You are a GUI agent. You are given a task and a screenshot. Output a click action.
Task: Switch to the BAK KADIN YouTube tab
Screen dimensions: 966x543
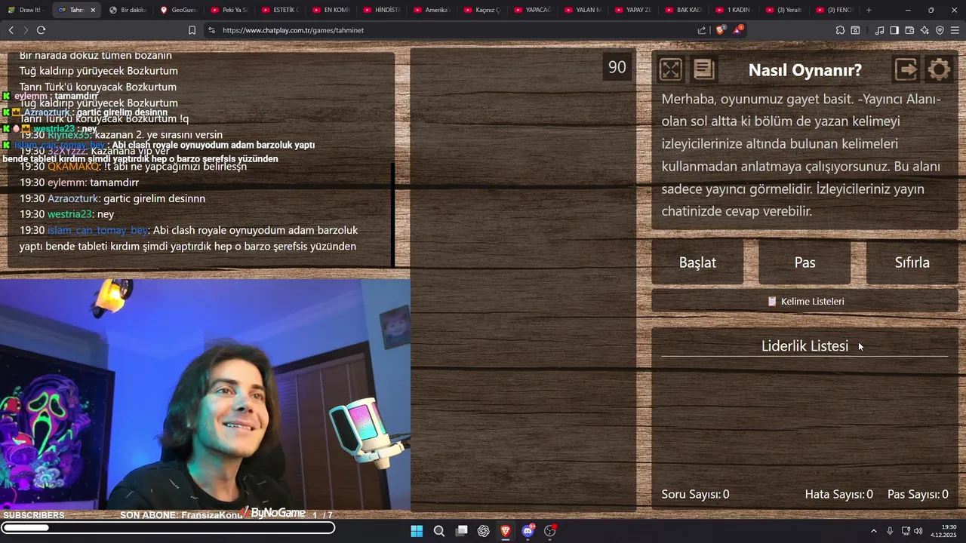[685, 10]
